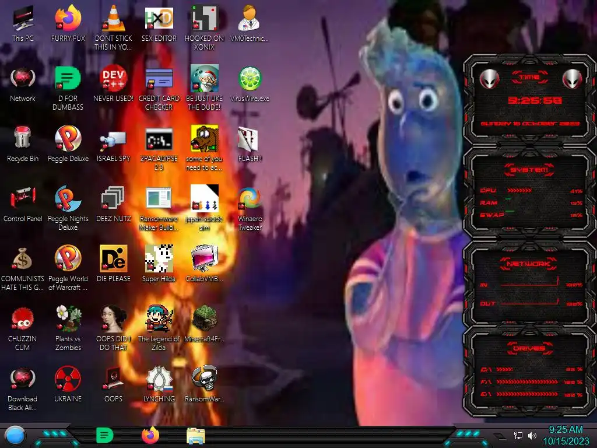Click the DRIVES gadget panel

[529, 372]
